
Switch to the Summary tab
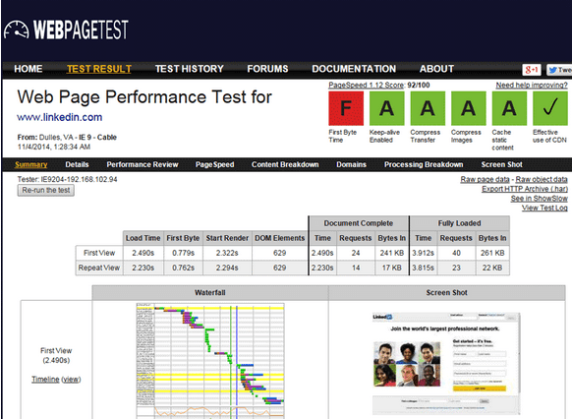click(31, 164)
